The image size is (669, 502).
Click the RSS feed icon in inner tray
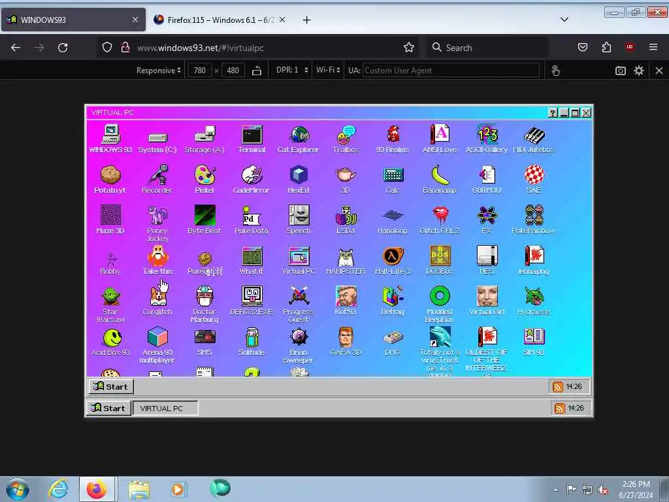click(558, 387)
